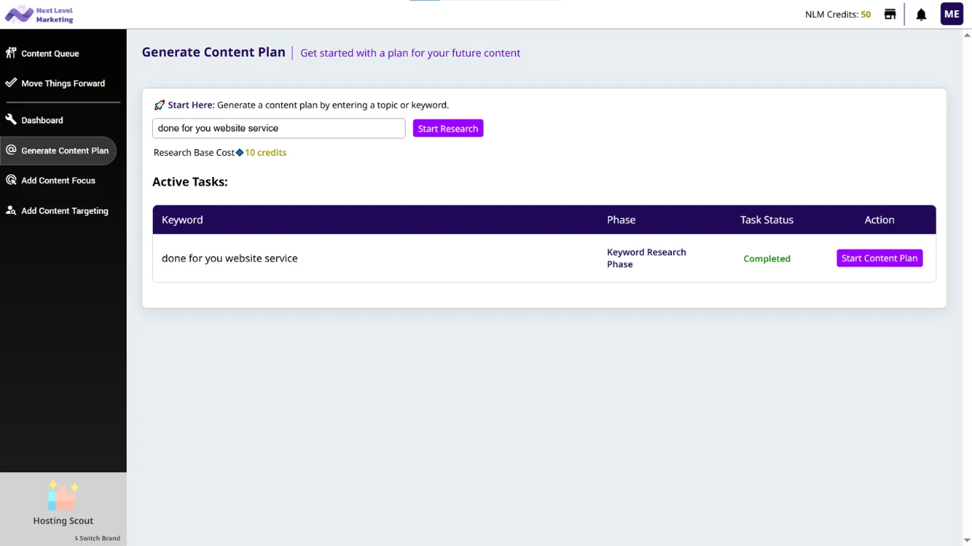Image resolution: width=972 pixels, height=546 pixels.
Task: Click the Content Queue sidebar icon
Action: click(11, 53)
